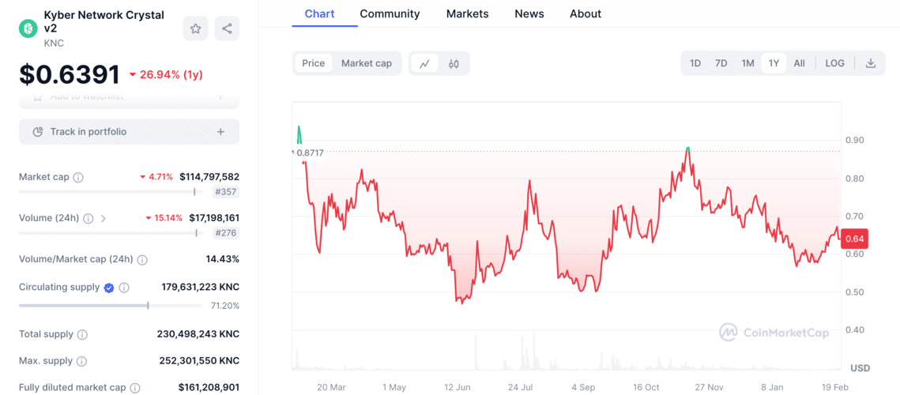Toggle chart to Price view
900x395 pixels.
pos(313,63)
